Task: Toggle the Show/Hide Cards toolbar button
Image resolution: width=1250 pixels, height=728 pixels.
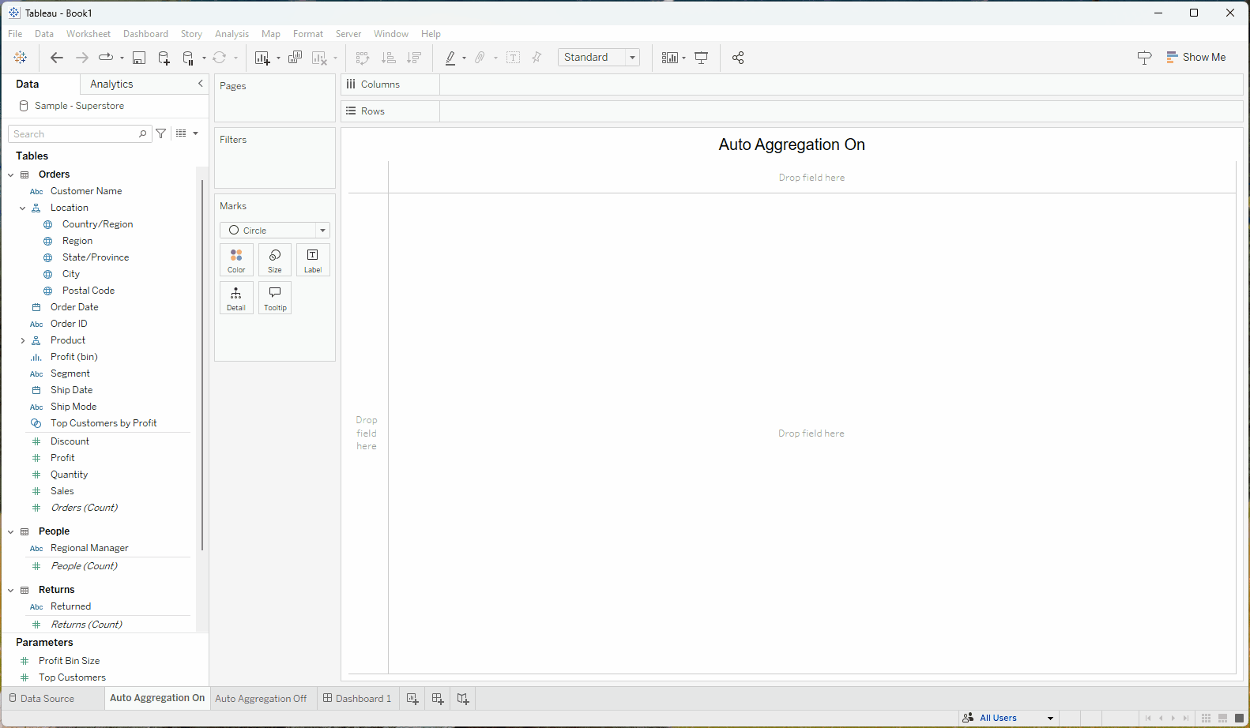Action: pyautogui.click(x=669, y=58)
